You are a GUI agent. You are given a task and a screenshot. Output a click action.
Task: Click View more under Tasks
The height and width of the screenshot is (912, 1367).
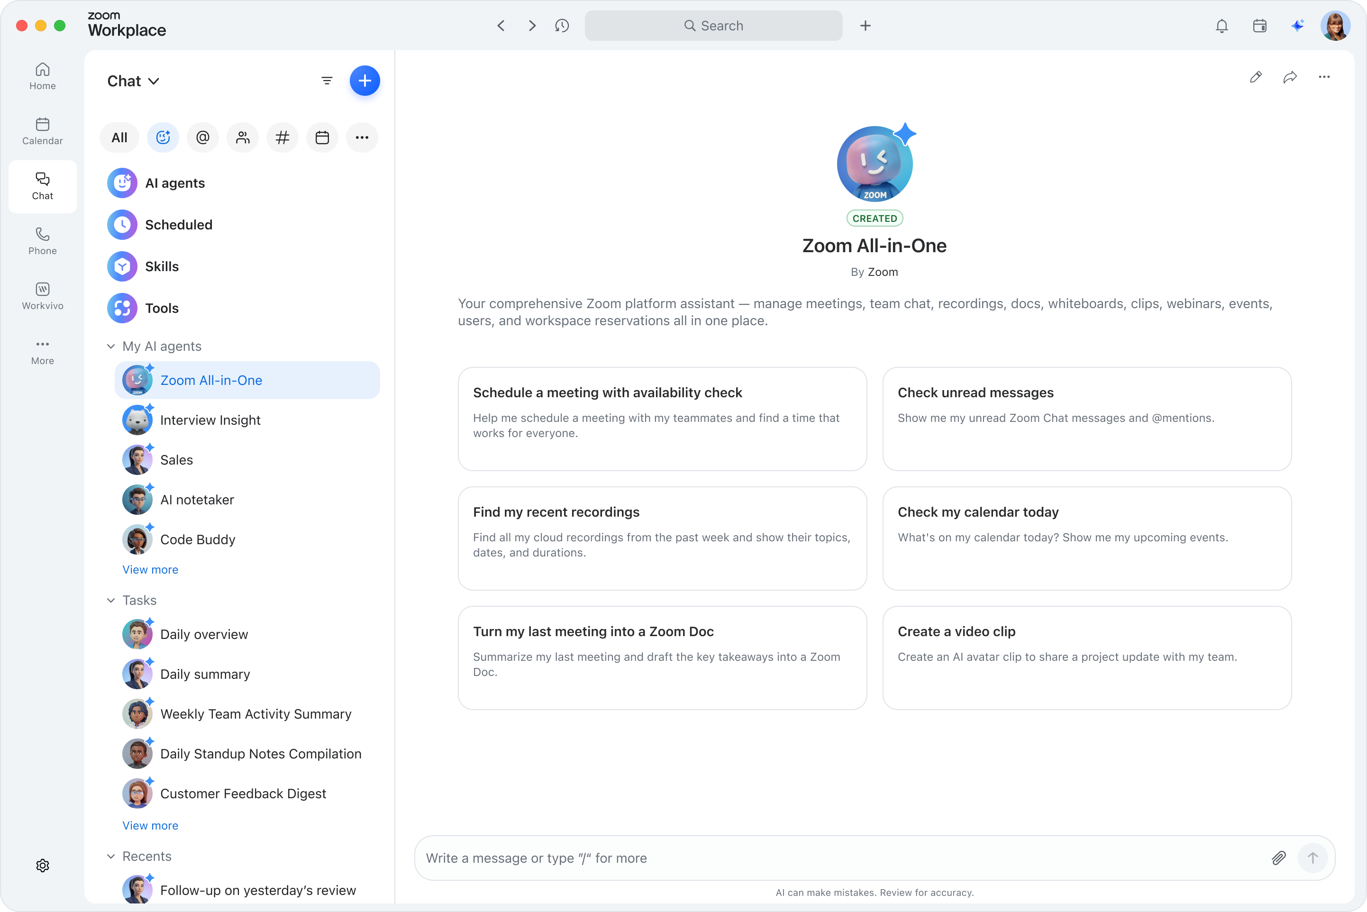tap(150, 825)
